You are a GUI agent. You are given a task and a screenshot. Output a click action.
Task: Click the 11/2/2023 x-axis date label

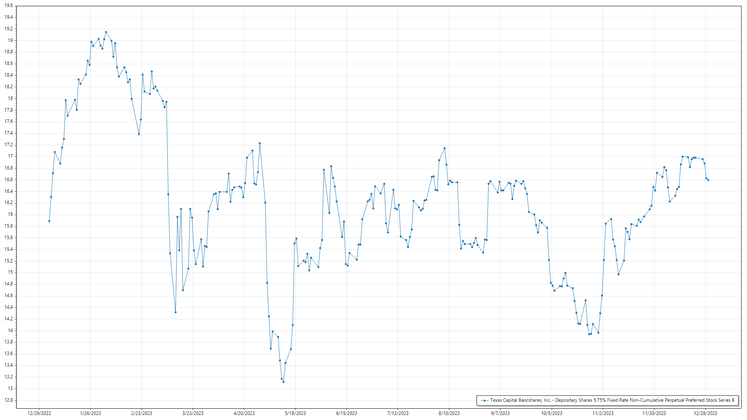(x=603, y=413)
